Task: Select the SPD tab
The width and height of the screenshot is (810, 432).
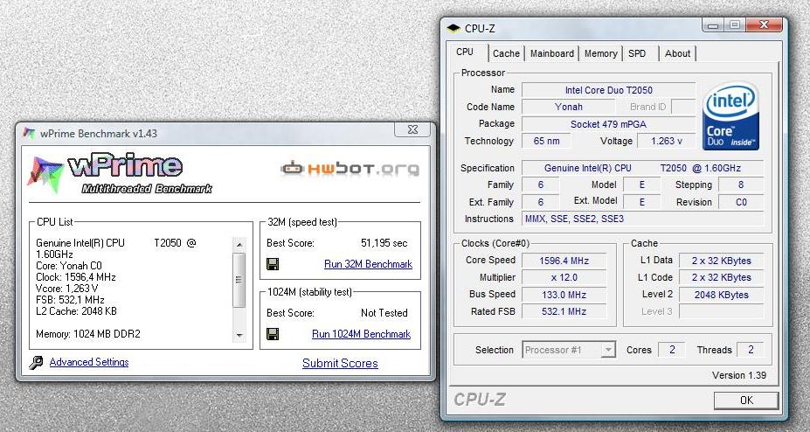Action: coord(637,53)
